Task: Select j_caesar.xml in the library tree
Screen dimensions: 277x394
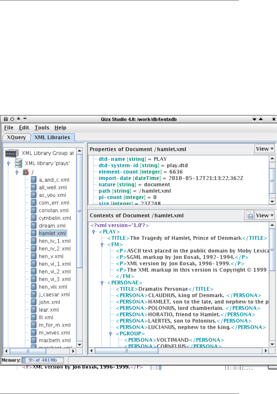Action: [x=54, y=294]
